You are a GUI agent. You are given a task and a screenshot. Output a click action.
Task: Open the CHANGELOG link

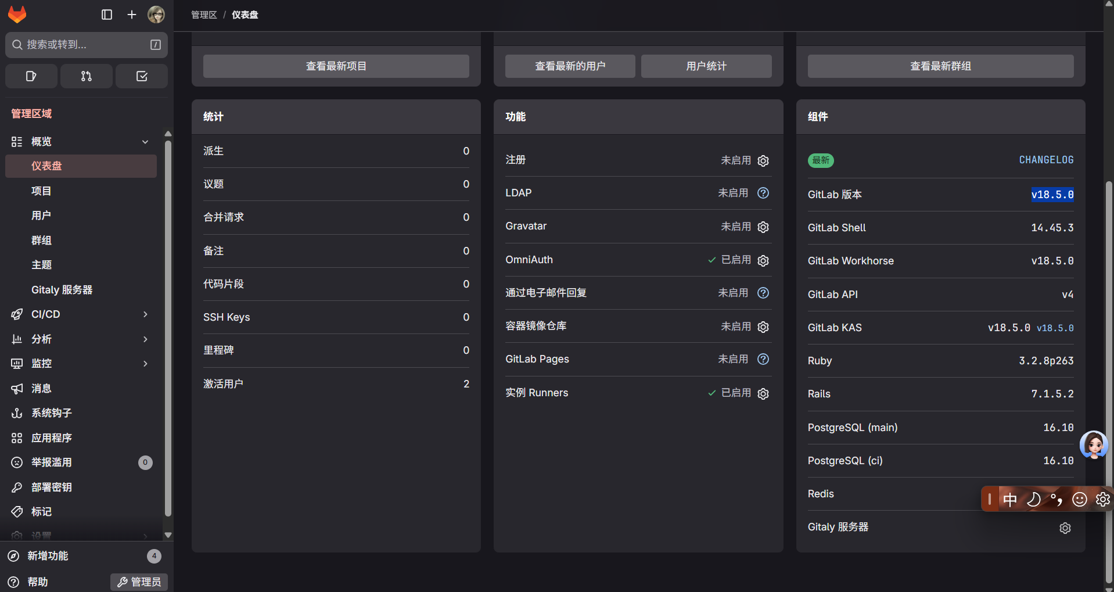(1045, 160)
